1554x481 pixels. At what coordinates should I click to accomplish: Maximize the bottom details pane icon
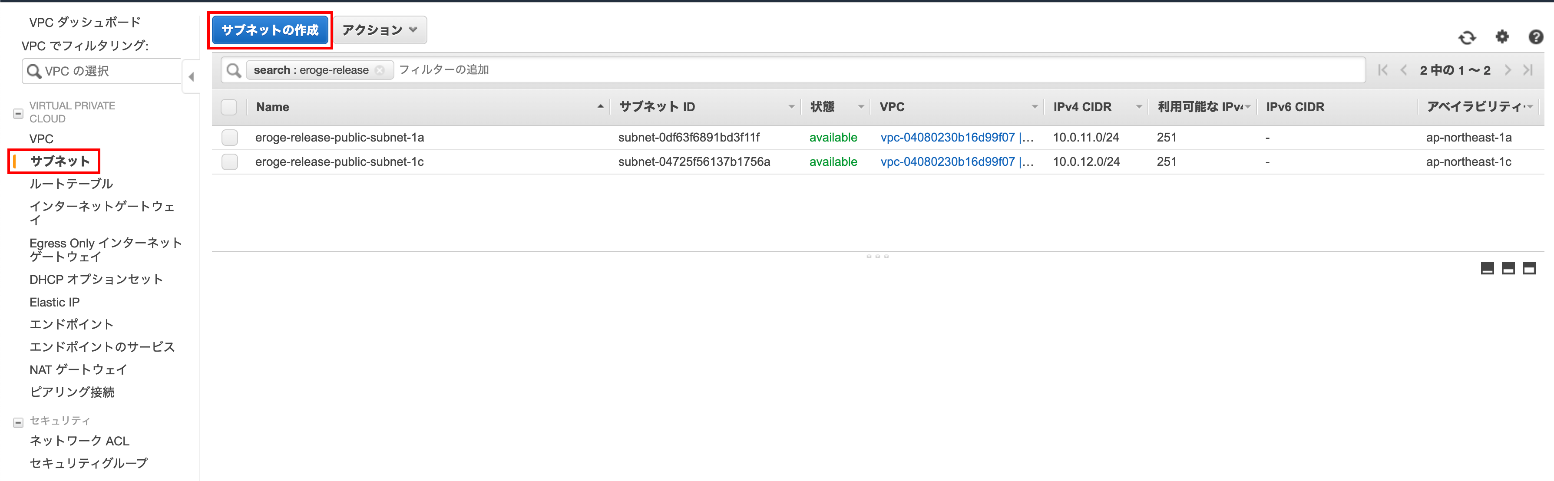coord(1529,269)
